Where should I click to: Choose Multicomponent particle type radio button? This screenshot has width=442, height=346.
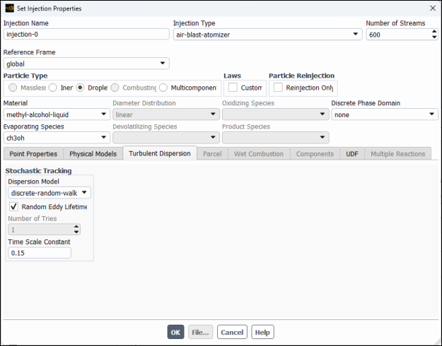[x=163, y=88]
